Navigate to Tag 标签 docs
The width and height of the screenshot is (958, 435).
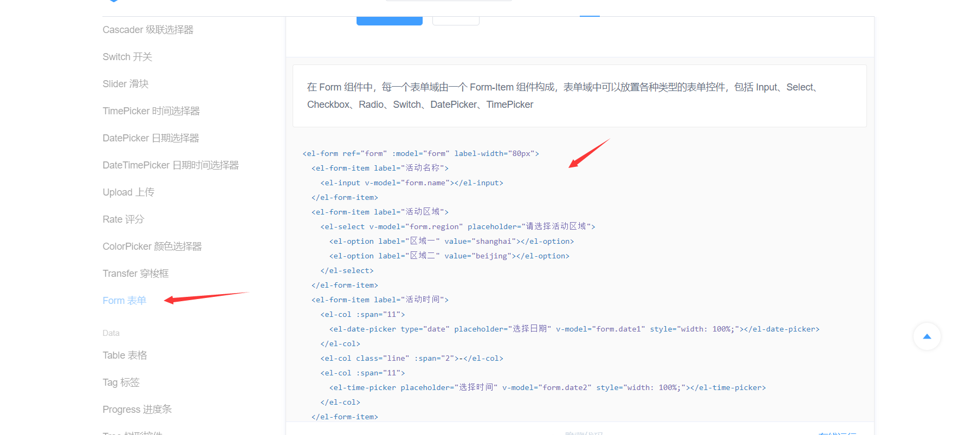tap(121, 382)
